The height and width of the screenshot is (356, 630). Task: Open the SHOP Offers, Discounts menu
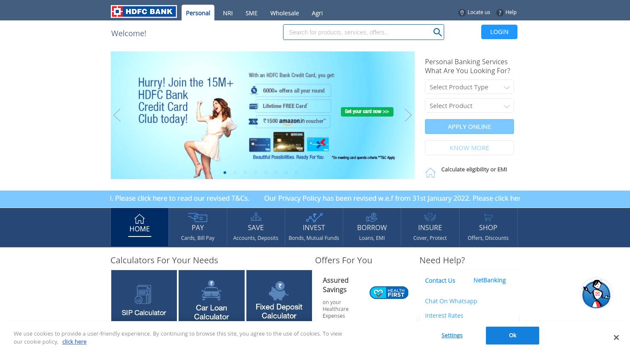(488, 227)
